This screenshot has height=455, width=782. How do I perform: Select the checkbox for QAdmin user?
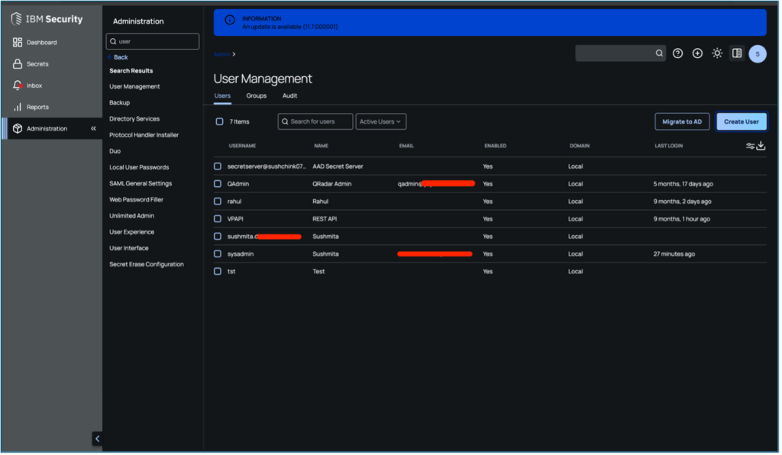[218, 184]
